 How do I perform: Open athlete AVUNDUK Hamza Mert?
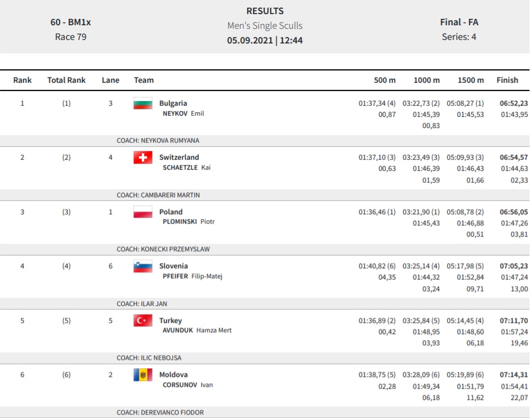pyautogui.click(x=197, y=331)
